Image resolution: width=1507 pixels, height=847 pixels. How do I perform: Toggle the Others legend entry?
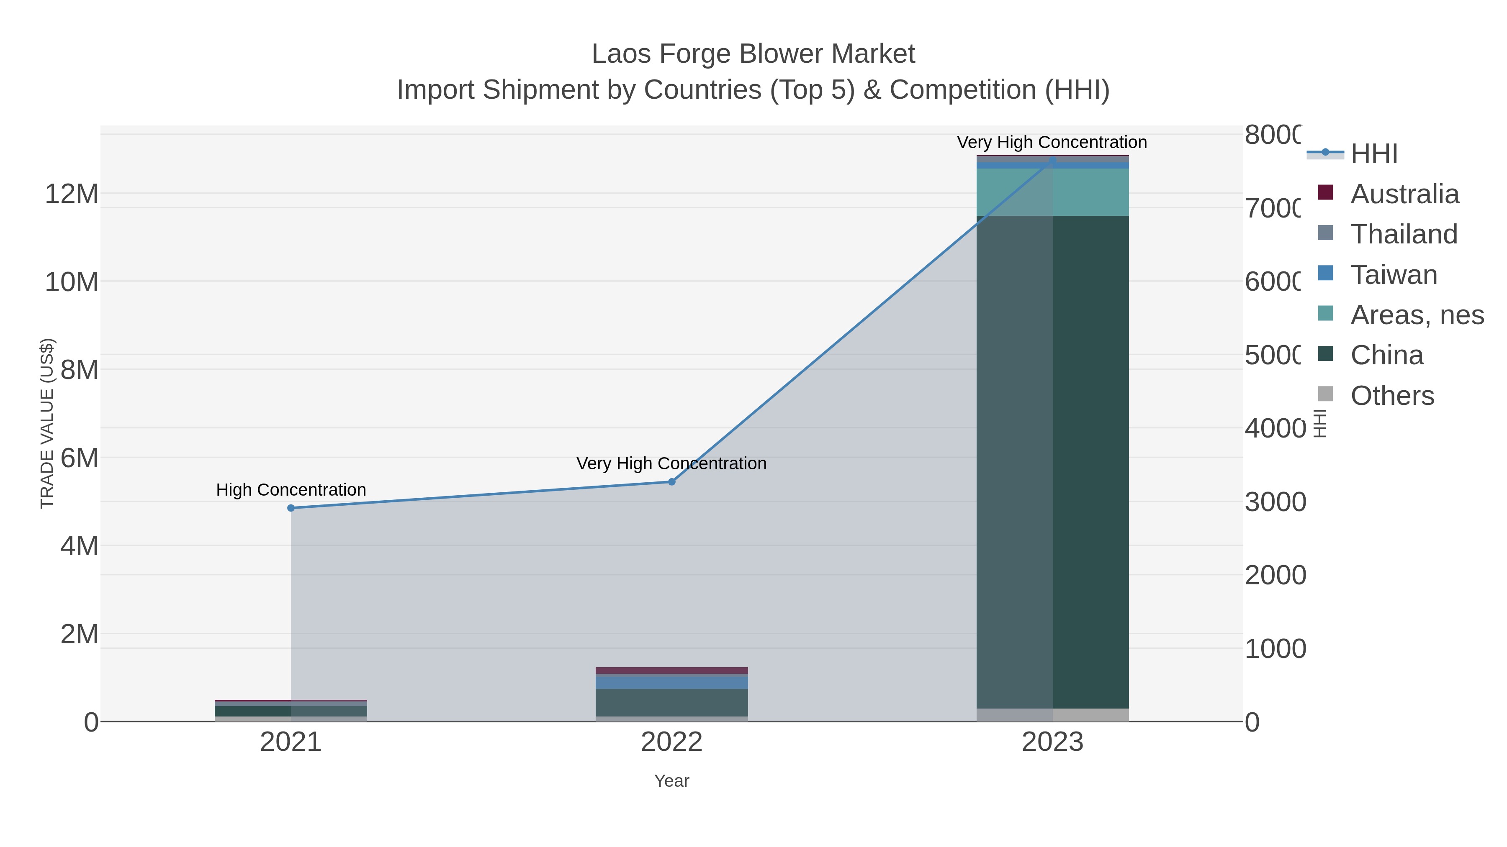tap(1376, 395)
